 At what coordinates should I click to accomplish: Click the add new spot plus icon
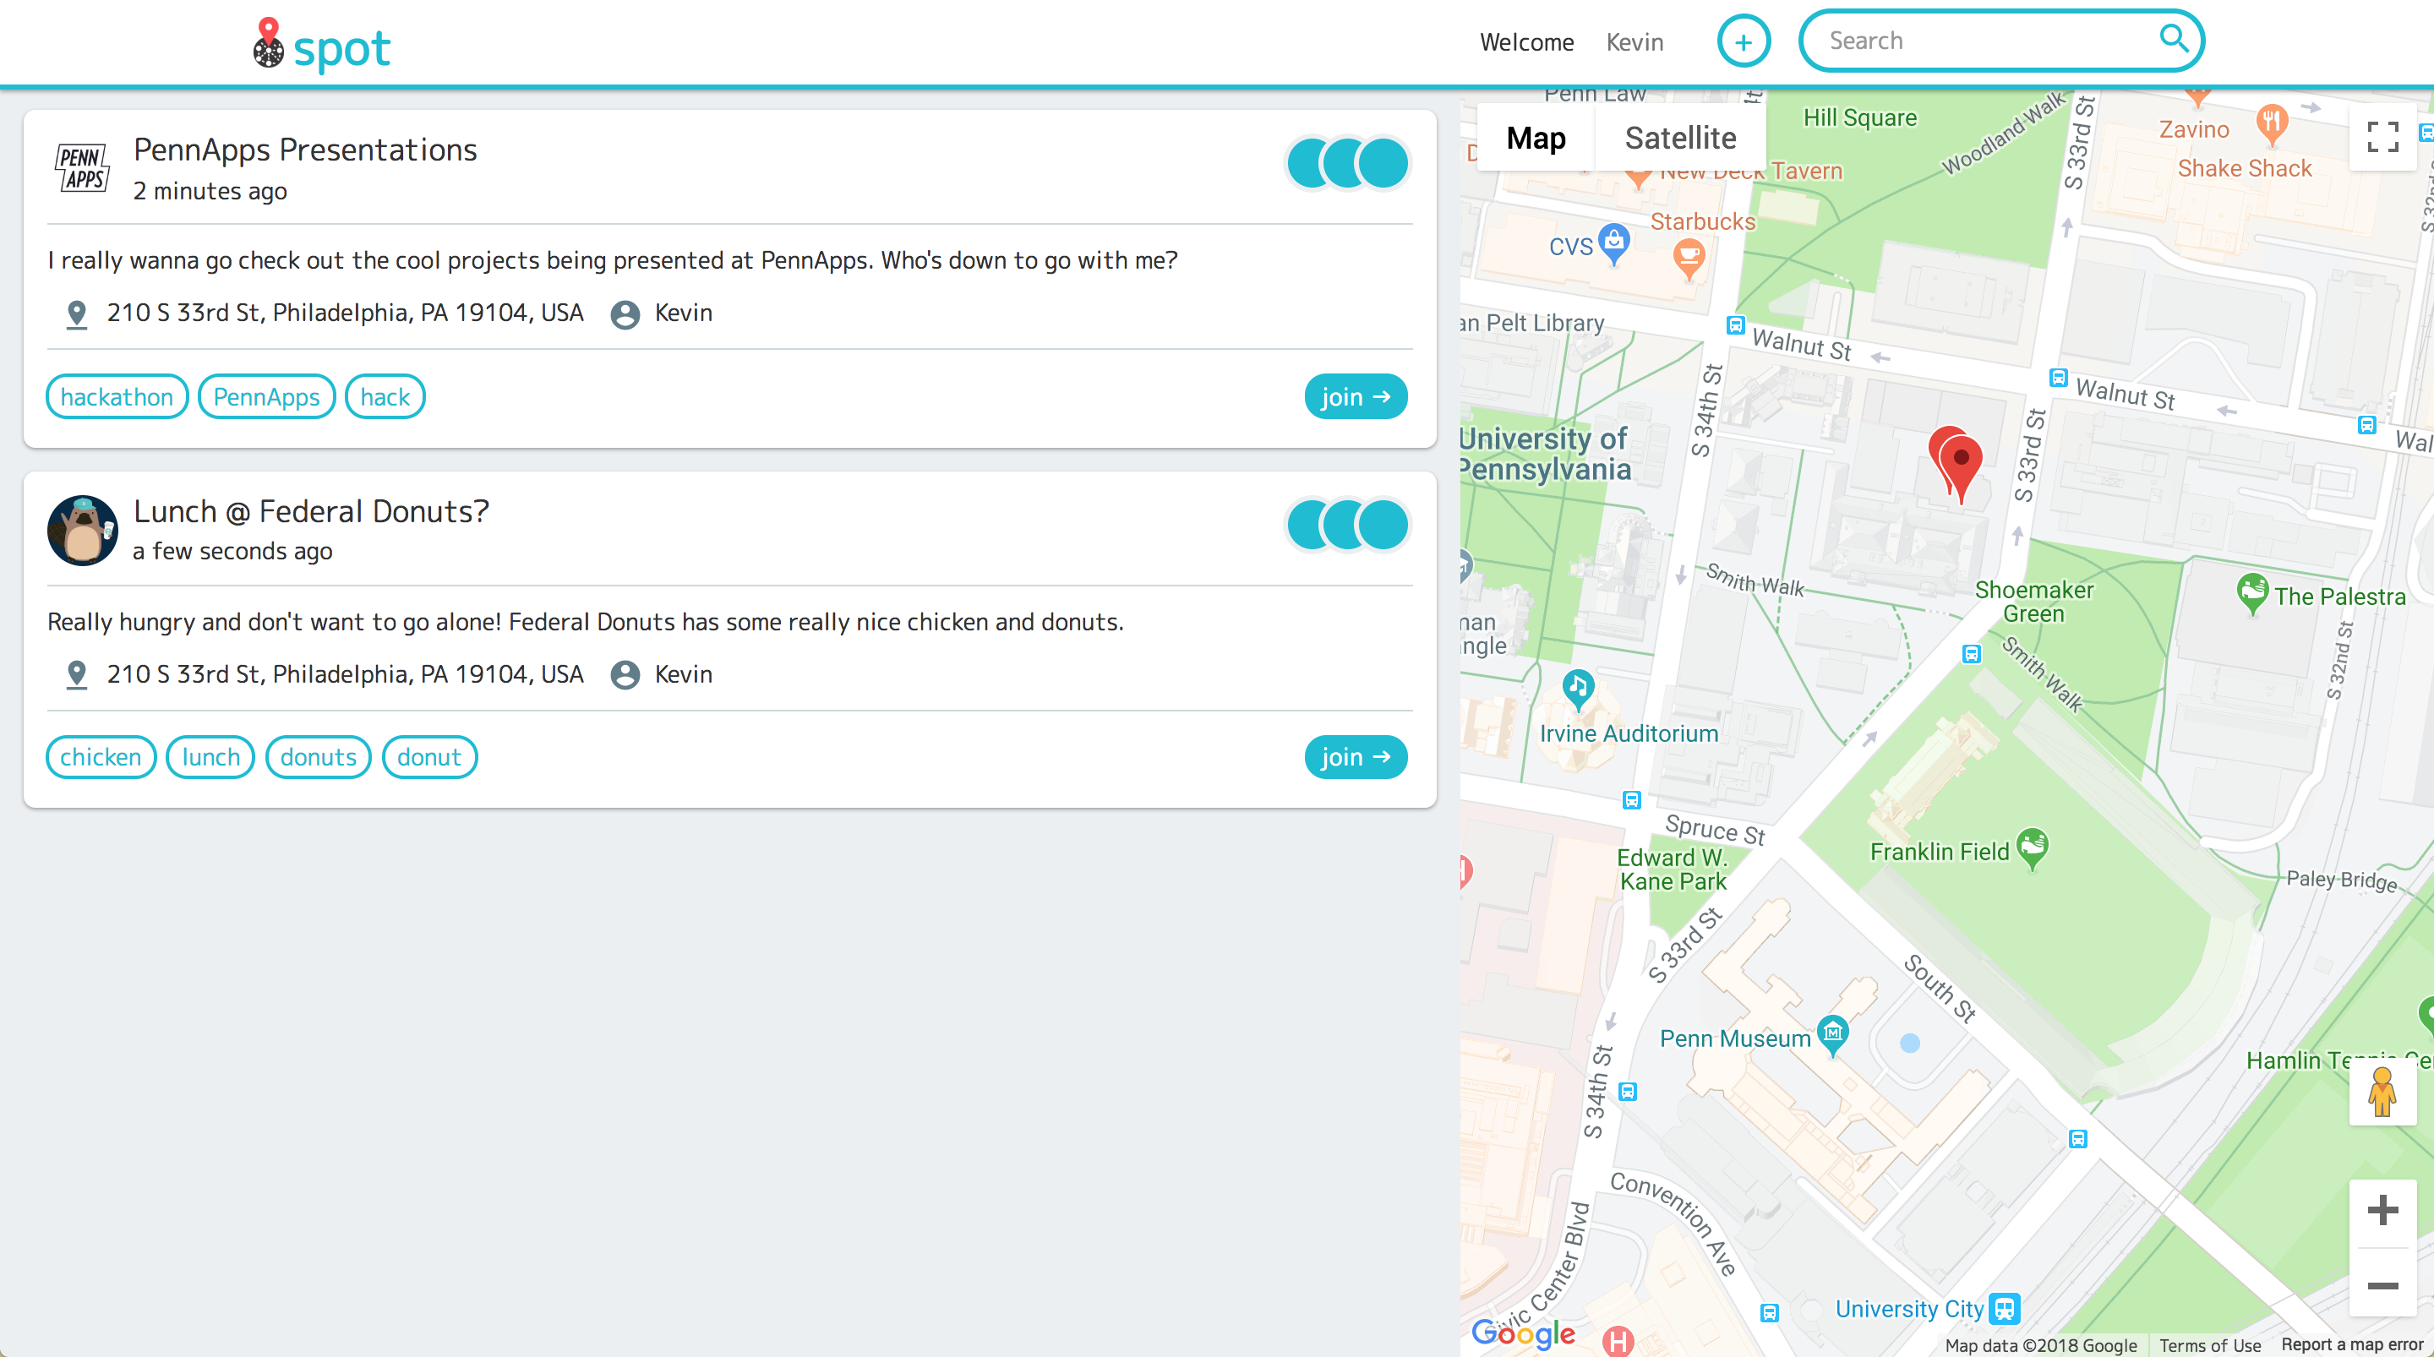[1743, 41]
